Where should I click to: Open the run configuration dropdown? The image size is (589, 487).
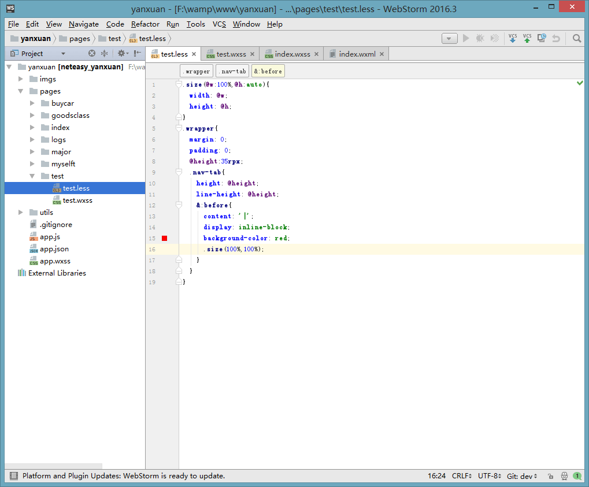tap(450, 38)
